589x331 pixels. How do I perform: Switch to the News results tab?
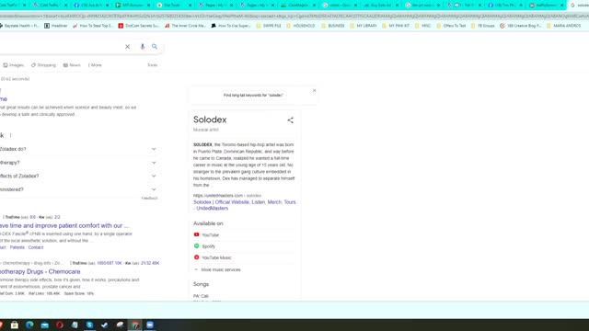[72, 65]
